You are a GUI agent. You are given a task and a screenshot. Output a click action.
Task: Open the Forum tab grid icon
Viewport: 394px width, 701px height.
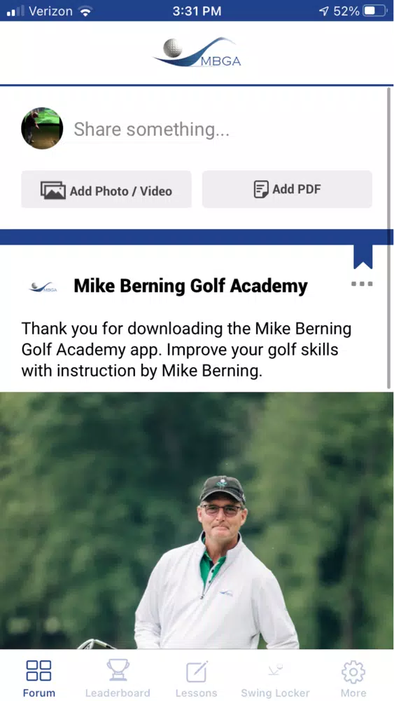(x=38, y=671)
